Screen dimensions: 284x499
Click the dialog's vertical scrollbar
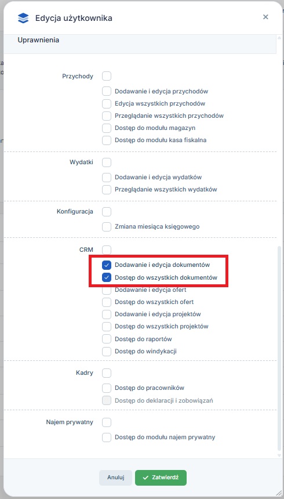click(279, 350)
